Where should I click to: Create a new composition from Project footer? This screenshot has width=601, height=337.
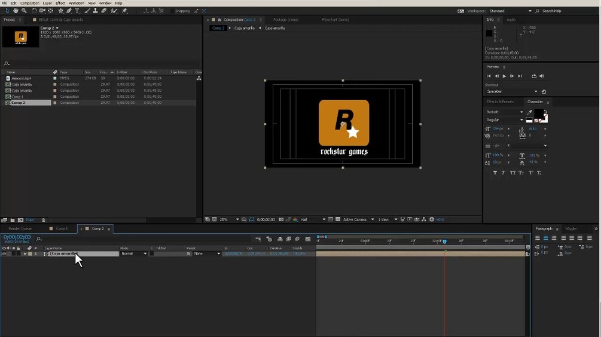click(x=21, y=220)
